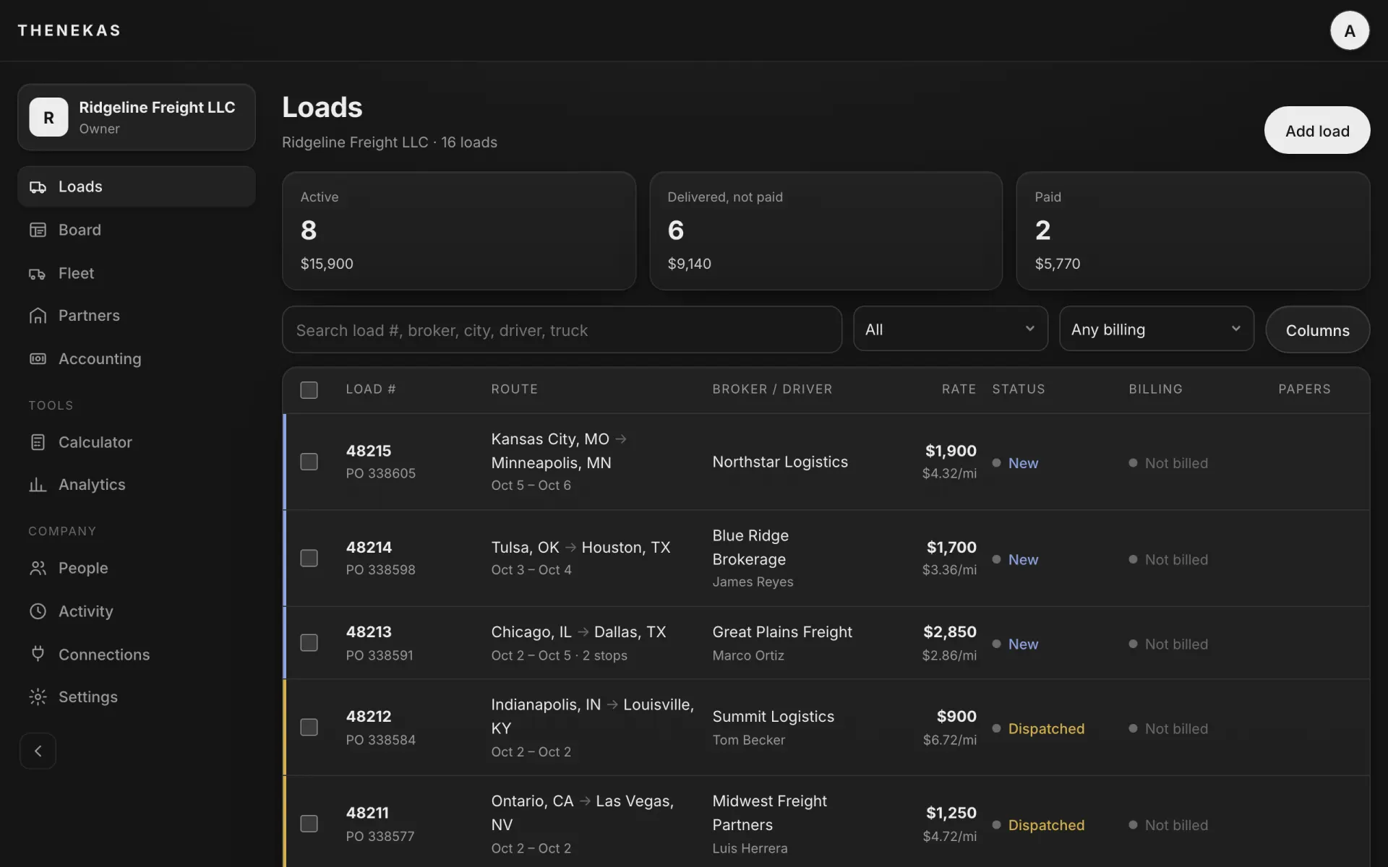Tick the checkbox for load 48212
This screenshot has width=1388, height=867.
pos(309,728)
